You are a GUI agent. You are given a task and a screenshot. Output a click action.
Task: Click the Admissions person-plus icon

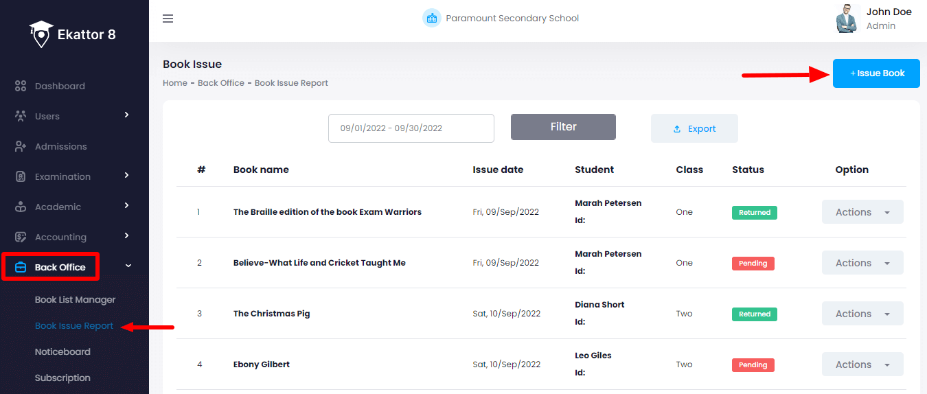21,147
